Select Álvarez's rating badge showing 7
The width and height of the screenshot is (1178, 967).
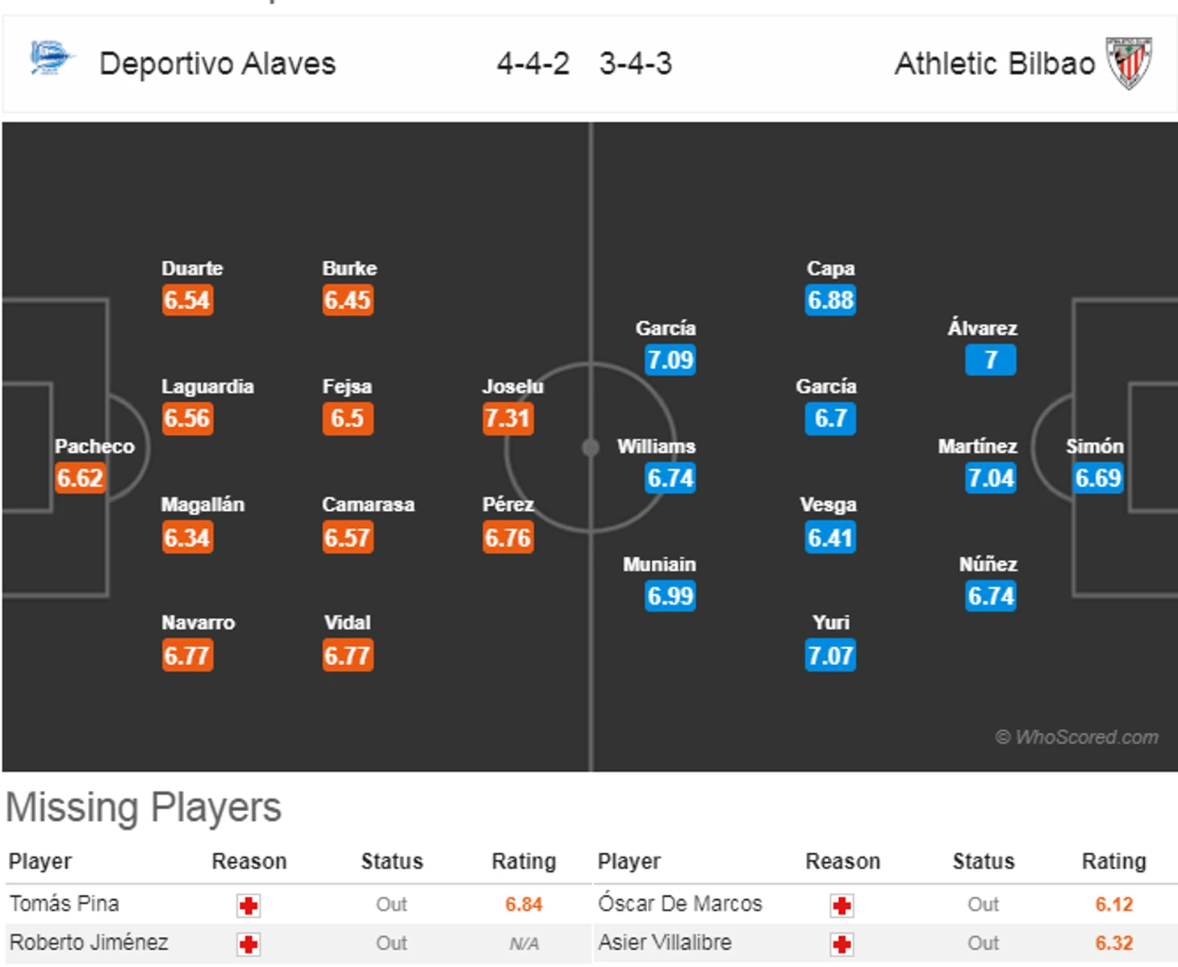(991, 360)
